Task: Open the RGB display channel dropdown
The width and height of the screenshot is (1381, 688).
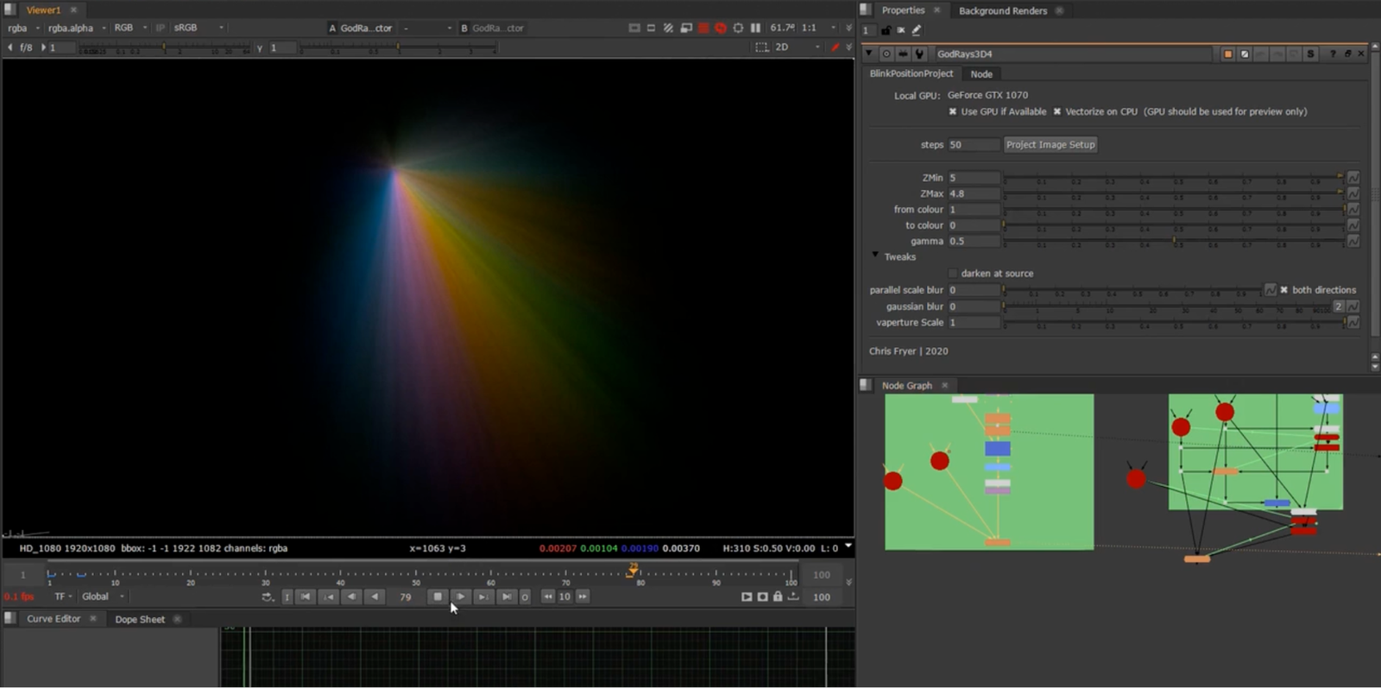Action: pos(130,28)
